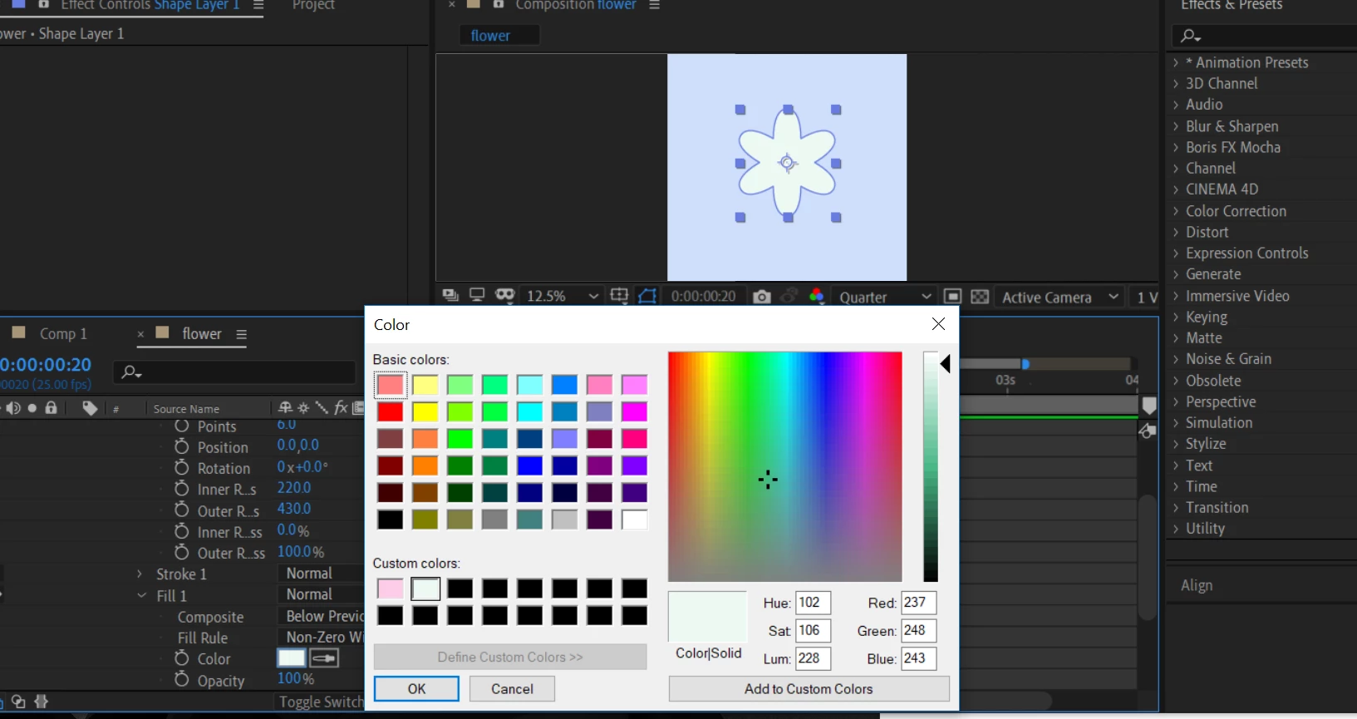1357x719 pixels.
Task: Expand the Stroke 1 group
Action: pos(140,574)
